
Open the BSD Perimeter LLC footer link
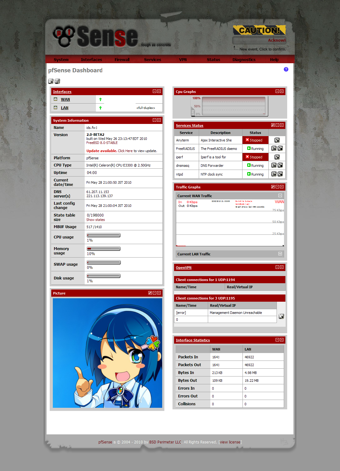(x=165, y=442)
